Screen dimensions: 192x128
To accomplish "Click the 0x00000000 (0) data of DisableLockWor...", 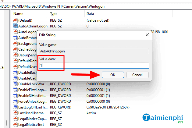I will tap(98, 84).
